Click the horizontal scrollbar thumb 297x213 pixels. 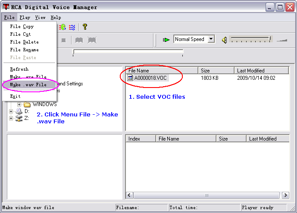coord(206,195)
